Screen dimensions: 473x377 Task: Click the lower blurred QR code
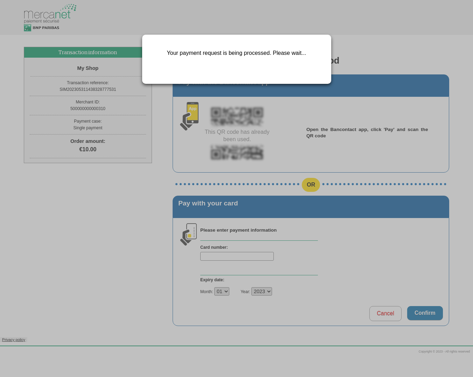coord(237,153)
